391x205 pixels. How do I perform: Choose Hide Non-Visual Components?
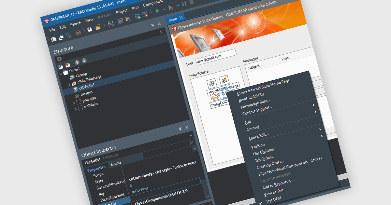pos(283,169)
